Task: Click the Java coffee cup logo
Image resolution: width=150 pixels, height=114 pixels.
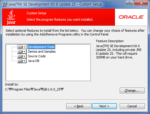Action: (11, 17)
